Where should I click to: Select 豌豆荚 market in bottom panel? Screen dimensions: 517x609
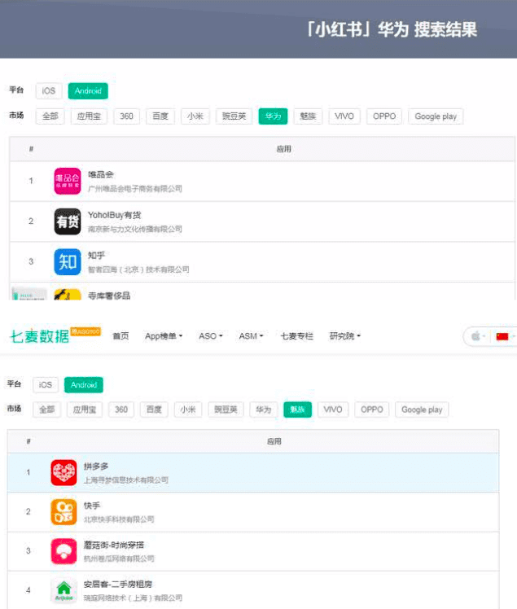point(226,410)
